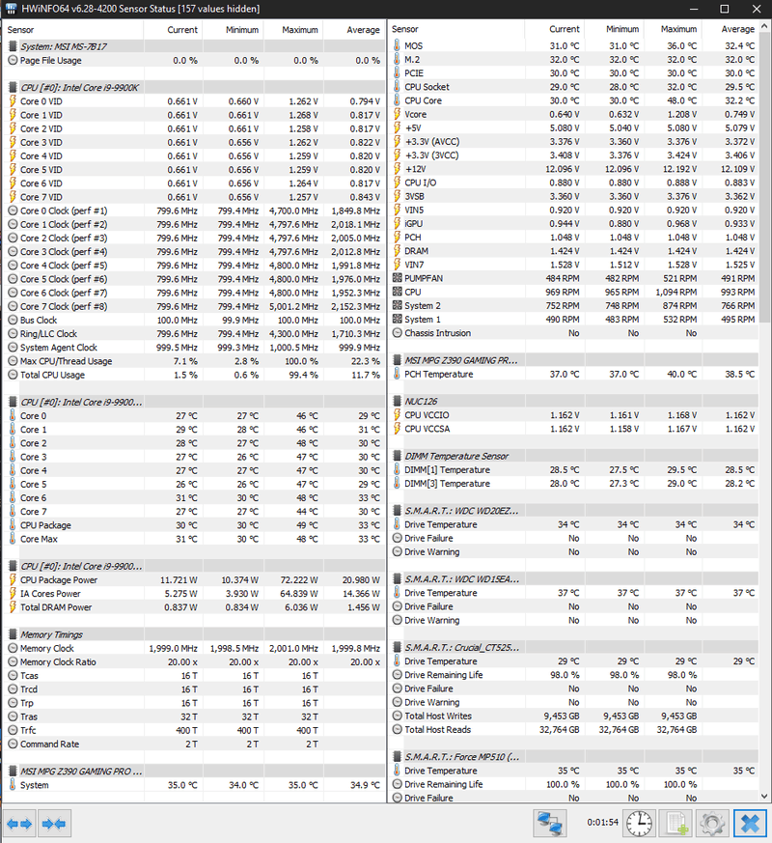Click the icon beside Total CPU Usage
Screen dimensions: 772x843
pyautogui.click(x=11, y=374)
